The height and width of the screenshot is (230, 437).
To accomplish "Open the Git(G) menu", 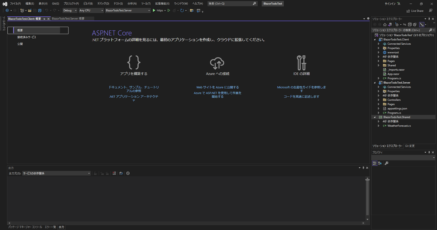I will coord(55,3).
